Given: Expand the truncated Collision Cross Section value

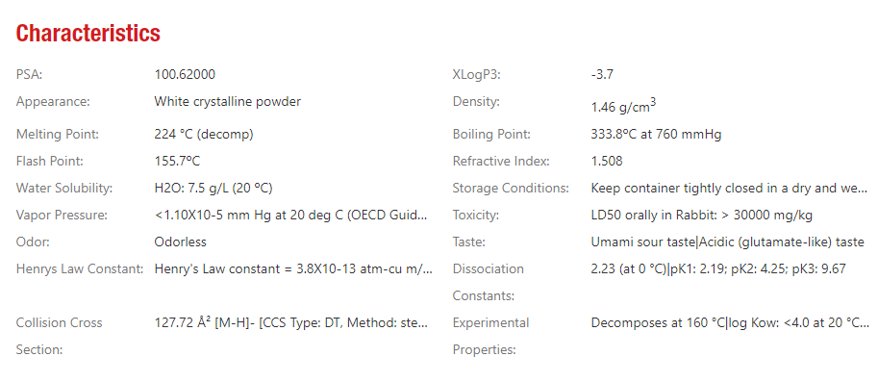Looking at the screenshot, I should click(291, 322).
